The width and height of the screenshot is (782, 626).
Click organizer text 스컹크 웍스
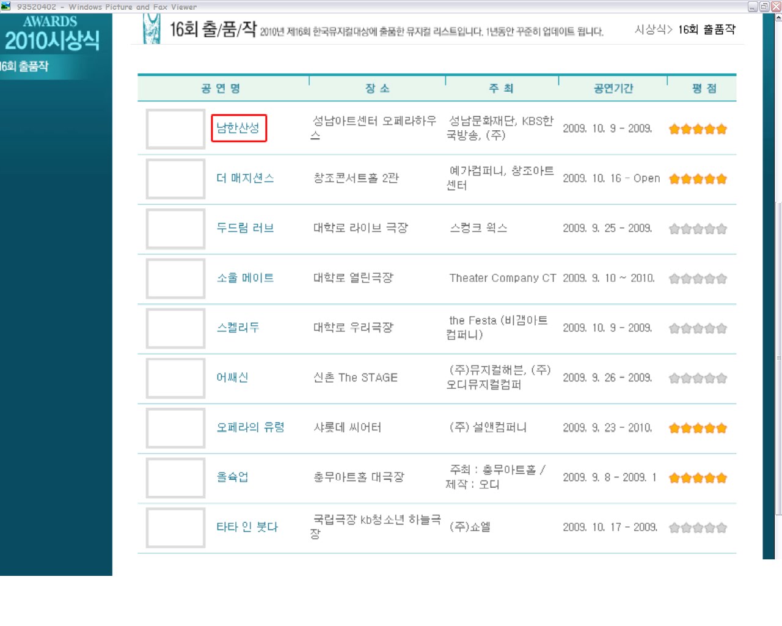click(478, 228)
